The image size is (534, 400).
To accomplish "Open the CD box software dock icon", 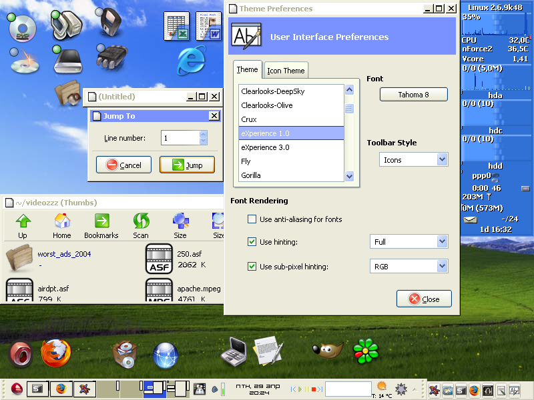I will pos(125,355).
